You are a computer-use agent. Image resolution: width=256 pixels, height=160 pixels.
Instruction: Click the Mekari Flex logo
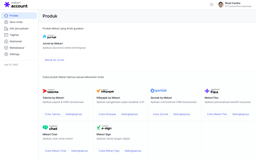point(212,91)
